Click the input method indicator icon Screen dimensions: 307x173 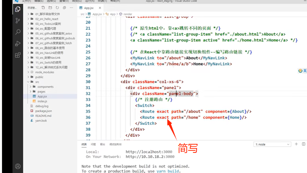301,71
